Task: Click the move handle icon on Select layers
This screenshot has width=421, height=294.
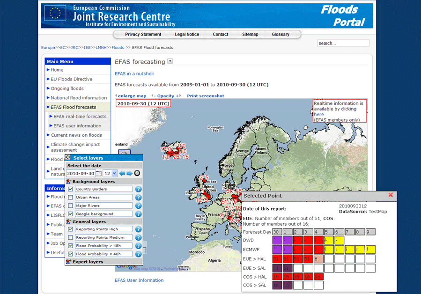Action: (x=68, y=158)
